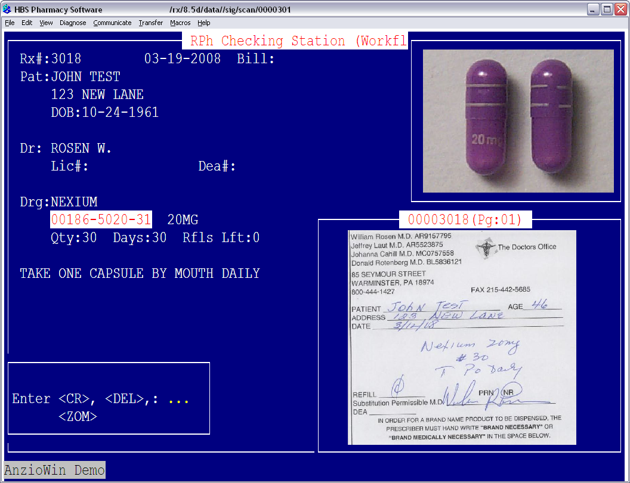This screenshot has width=630, height=483.
Task: Click the file path in the title bar
Action: tap(230, 9)
